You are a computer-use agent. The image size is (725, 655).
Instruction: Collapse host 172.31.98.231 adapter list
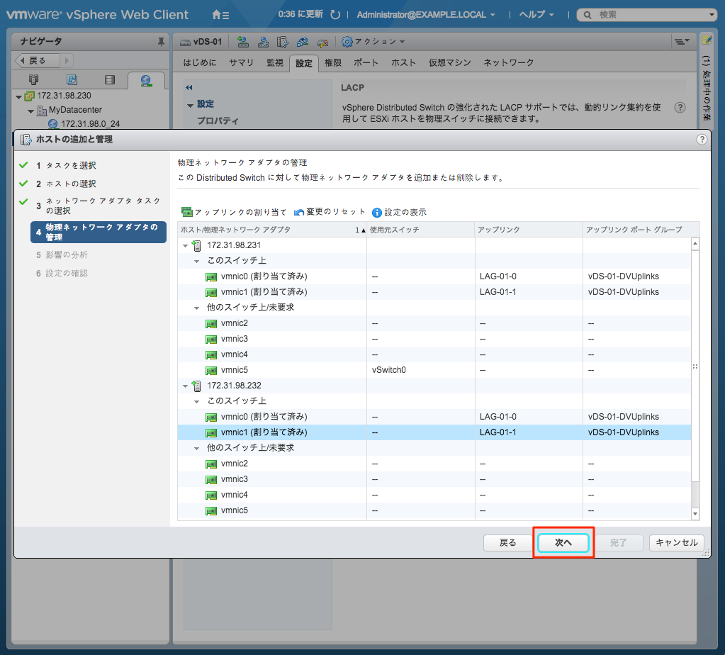click(186, 245)
